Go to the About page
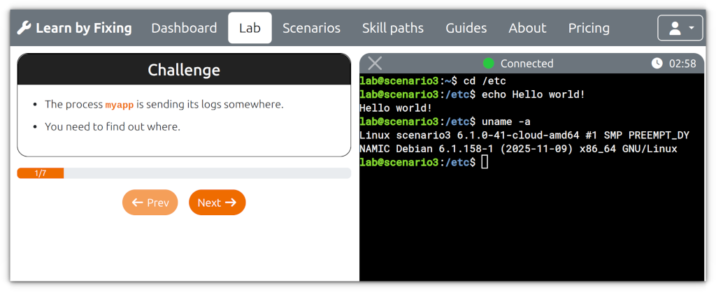The image size is (716, 292). (x=527, y=28)
